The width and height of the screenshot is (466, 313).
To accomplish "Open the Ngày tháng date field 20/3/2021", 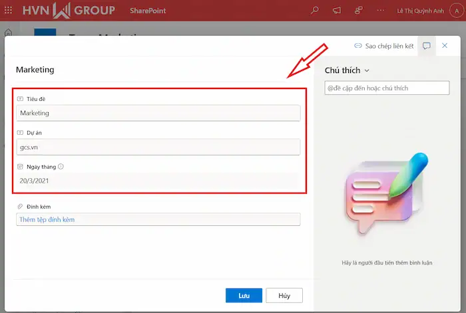I will pos(158,181).
